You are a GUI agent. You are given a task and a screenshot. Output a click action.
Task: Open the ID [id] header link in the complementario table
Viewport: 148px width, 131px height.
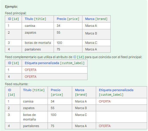[13, 63]
